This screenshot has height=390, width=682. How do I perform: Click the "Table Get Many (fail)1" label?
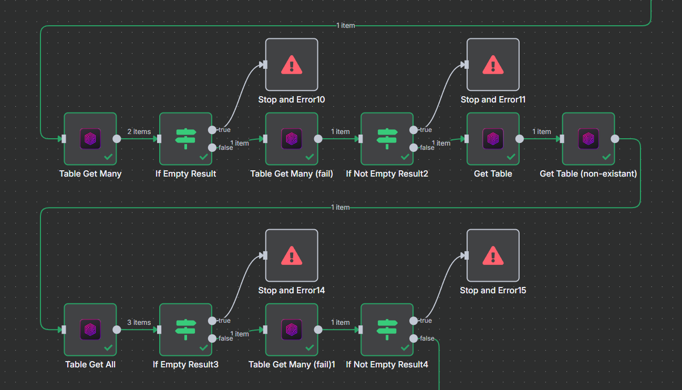292,365
